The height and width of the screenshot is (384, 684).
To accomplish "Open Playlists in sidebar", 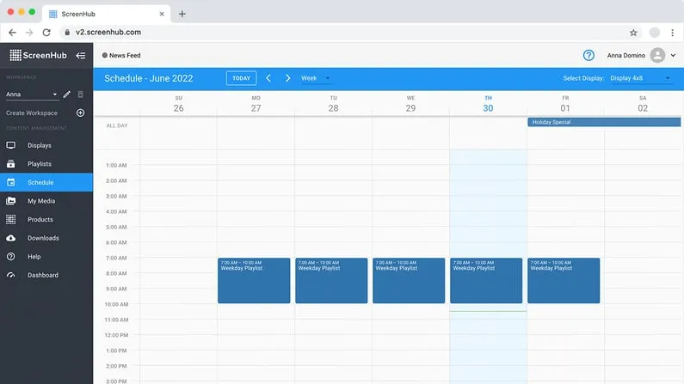I will tap(46, 164).
